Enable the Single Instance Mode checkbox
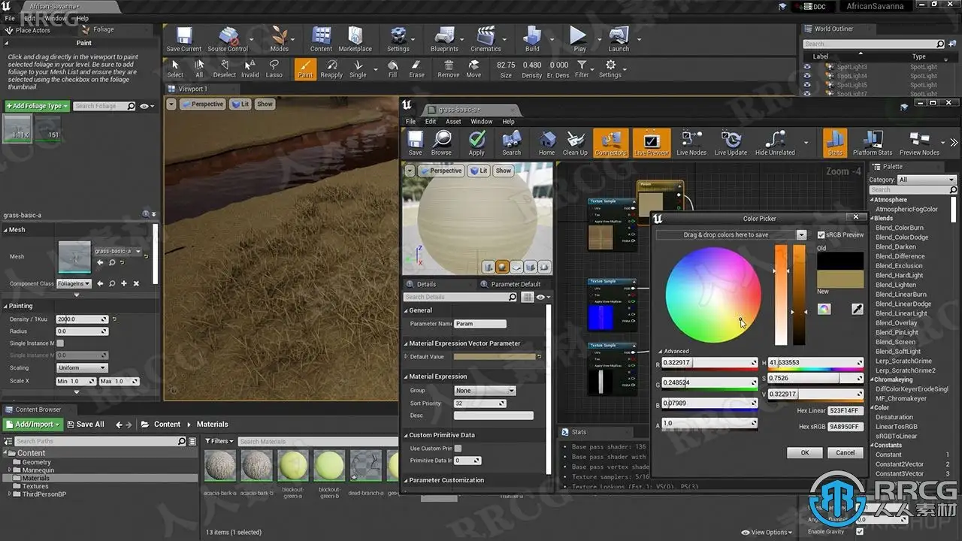The image size is (962, 541). 60,343
